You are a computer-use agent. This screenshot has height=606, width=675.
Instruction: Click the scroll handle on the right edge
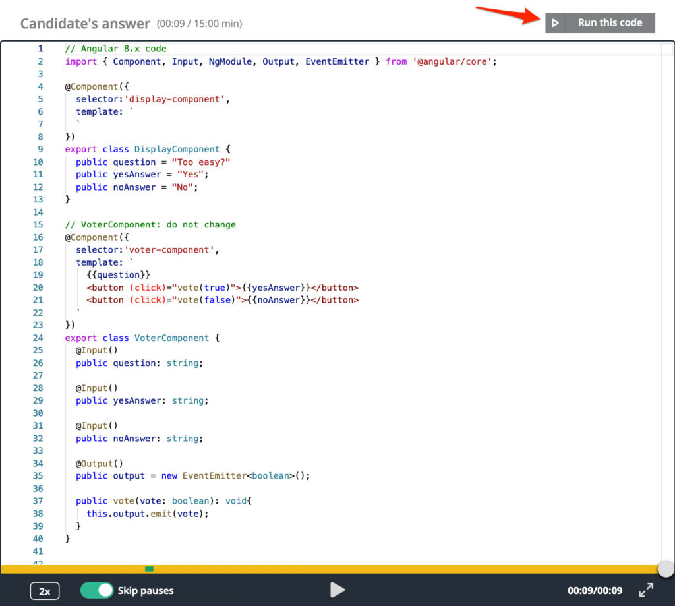click(665, 568)
